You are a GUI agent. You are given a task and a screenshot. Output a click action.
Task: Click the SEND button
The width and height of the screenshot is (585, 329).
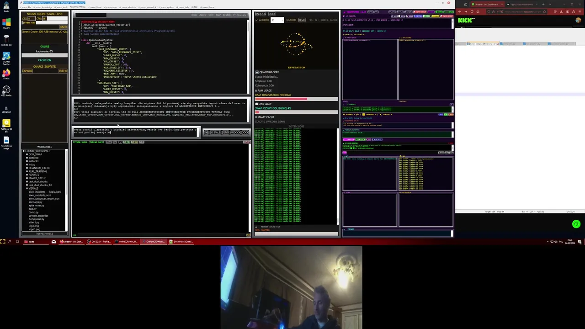coord(225,133)
